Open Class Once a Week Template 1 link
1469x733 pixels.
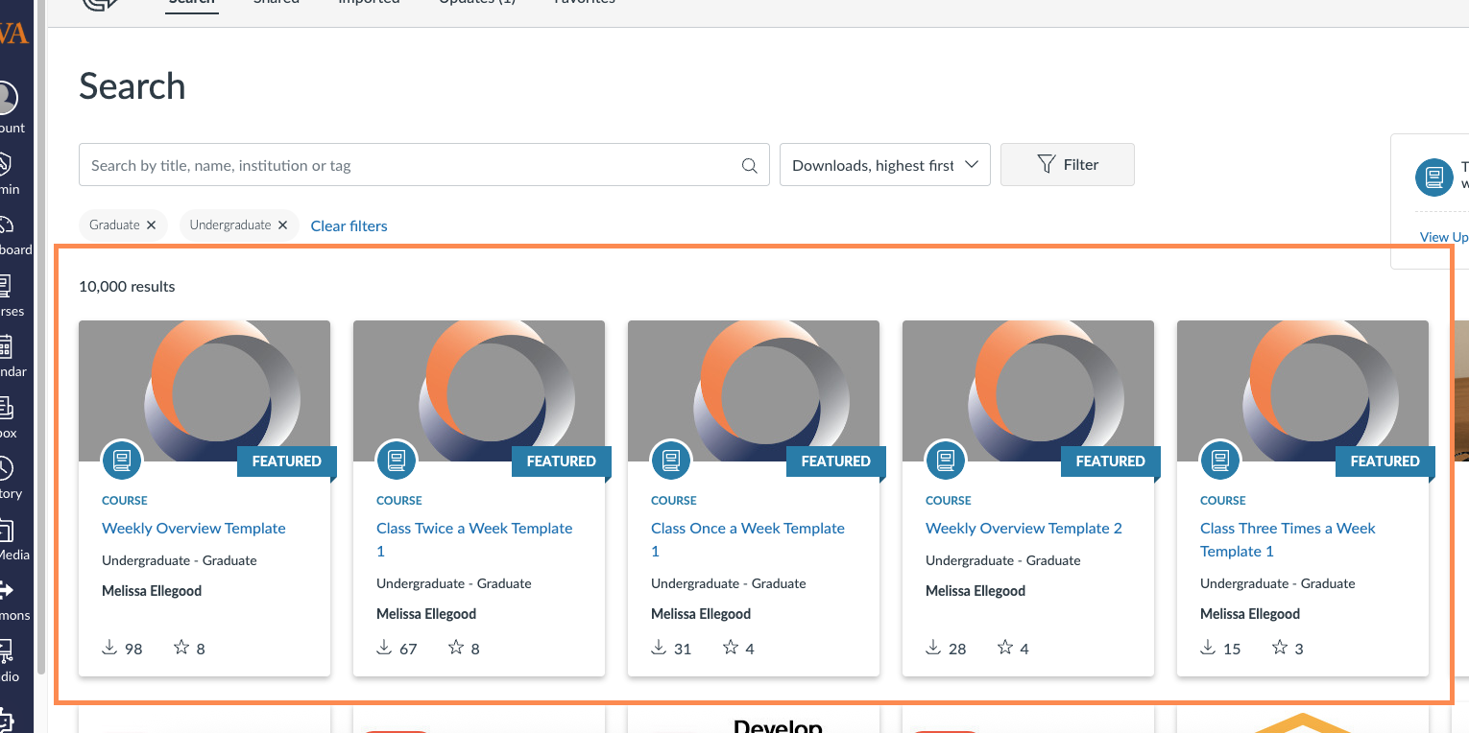pos(748,539)
